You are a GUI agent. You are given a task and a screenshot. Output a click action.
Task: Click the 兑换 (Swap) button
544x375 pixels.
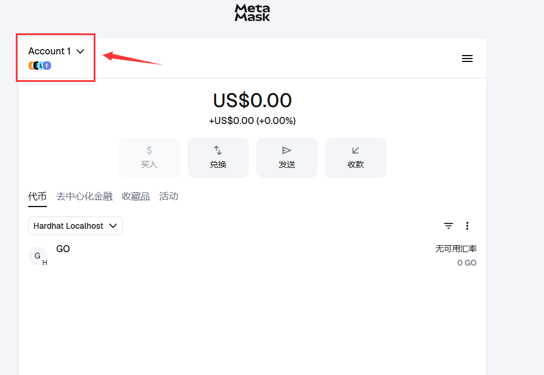pyautogui.click(x=218, y=158)
